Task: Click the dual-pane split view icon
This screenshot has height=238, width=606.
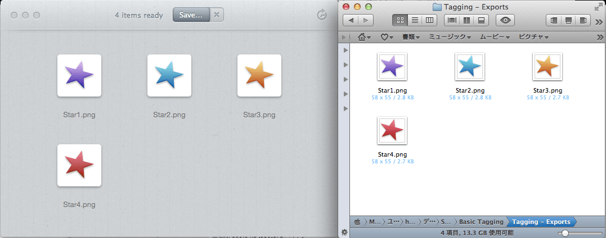Action: point(466,21)
